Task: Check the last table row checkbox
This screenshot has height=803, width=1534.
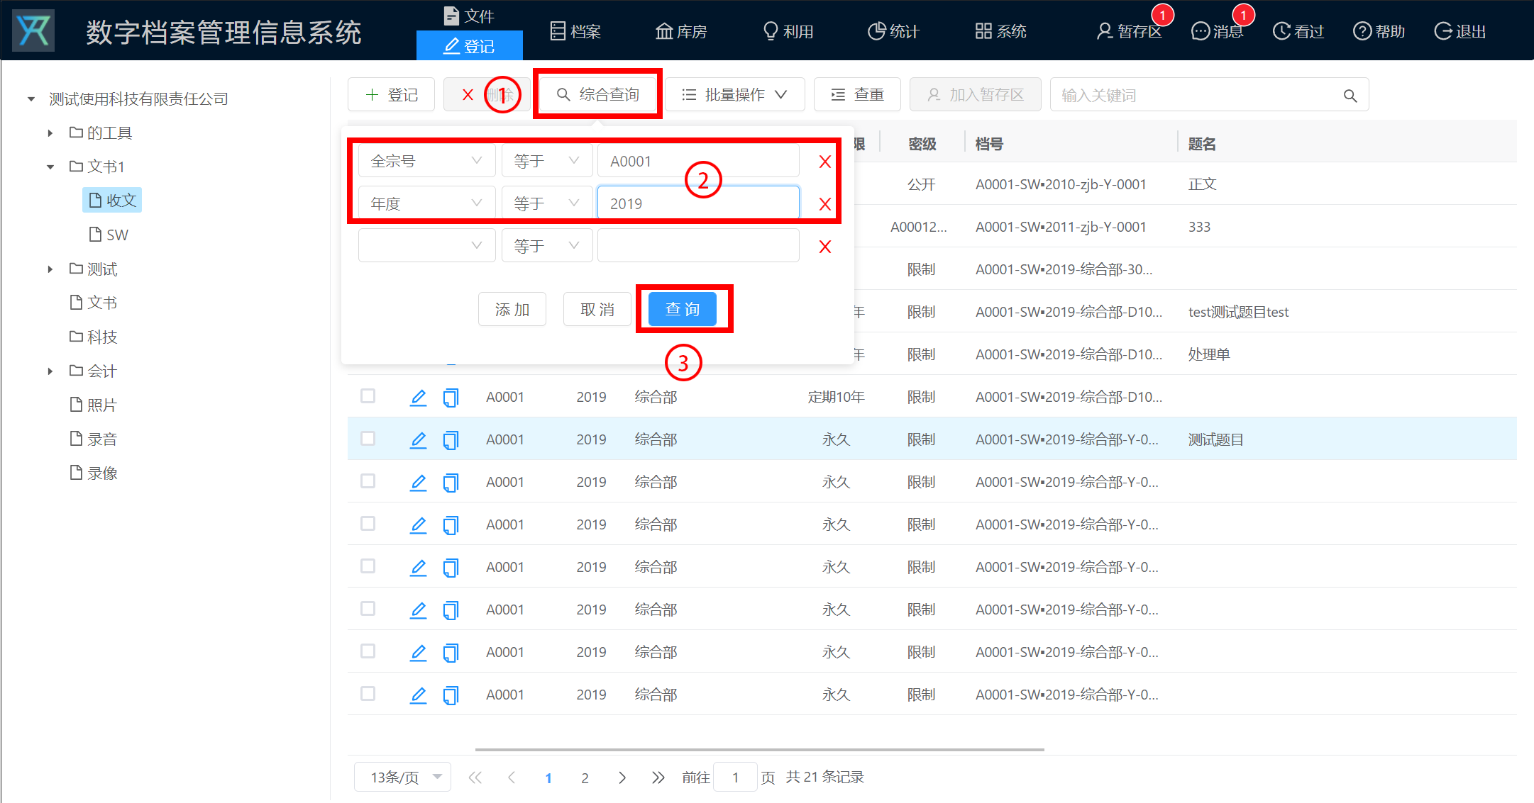Action: coord(368,693)
